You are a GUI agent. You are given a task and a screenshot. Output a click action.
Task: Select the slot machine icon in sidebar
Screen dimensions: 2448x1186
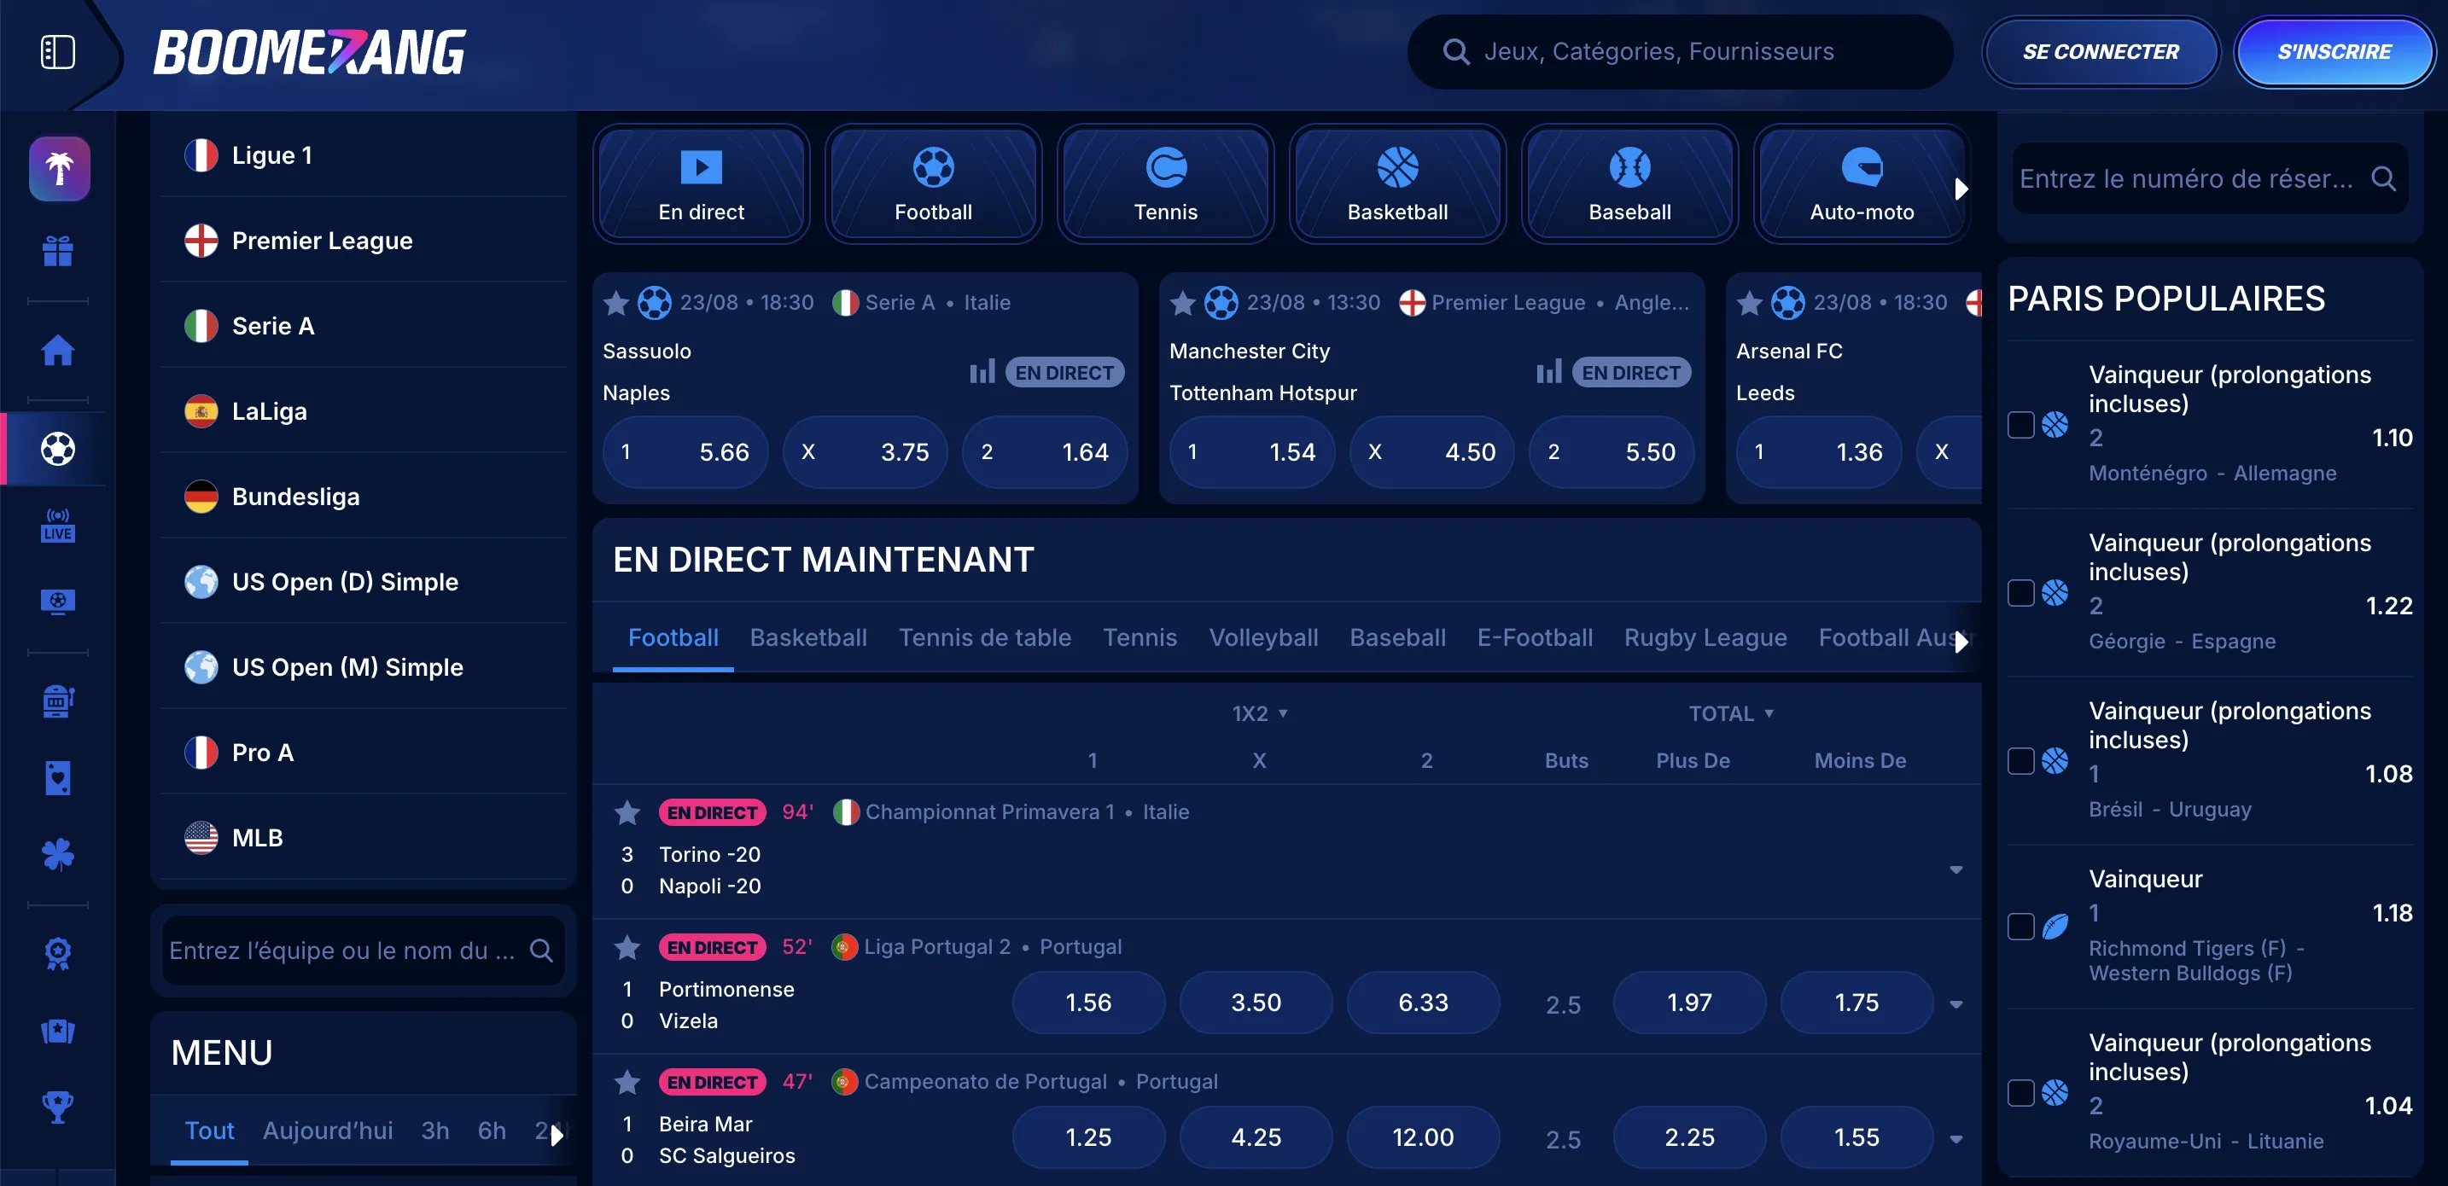pos(57,701)
